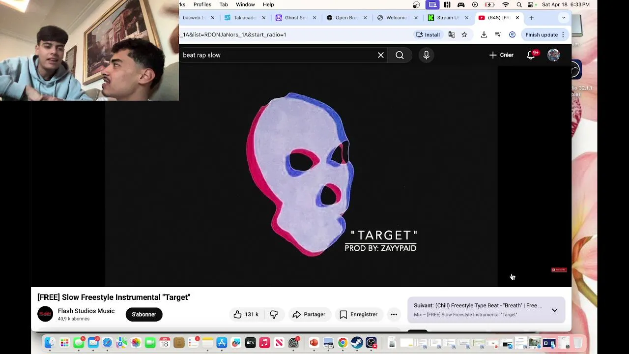Launch Music app from the Dock
Image resolution: width=629 pixels, height=354 pixels.
coord(264,343)
